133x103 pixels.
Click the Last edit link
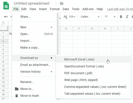120,9
